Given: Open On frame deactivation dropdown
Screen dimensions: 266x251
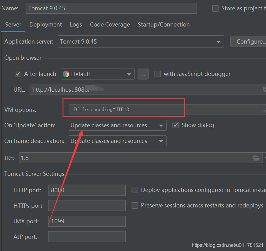Looking at the screenshot, I should (117, 141).
